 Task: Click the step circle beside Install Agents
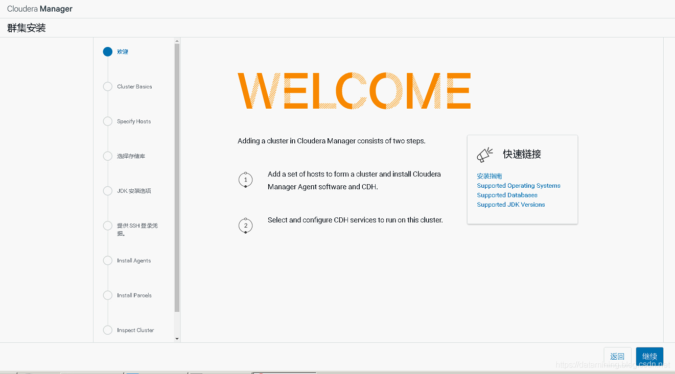[x=107, y=261]
